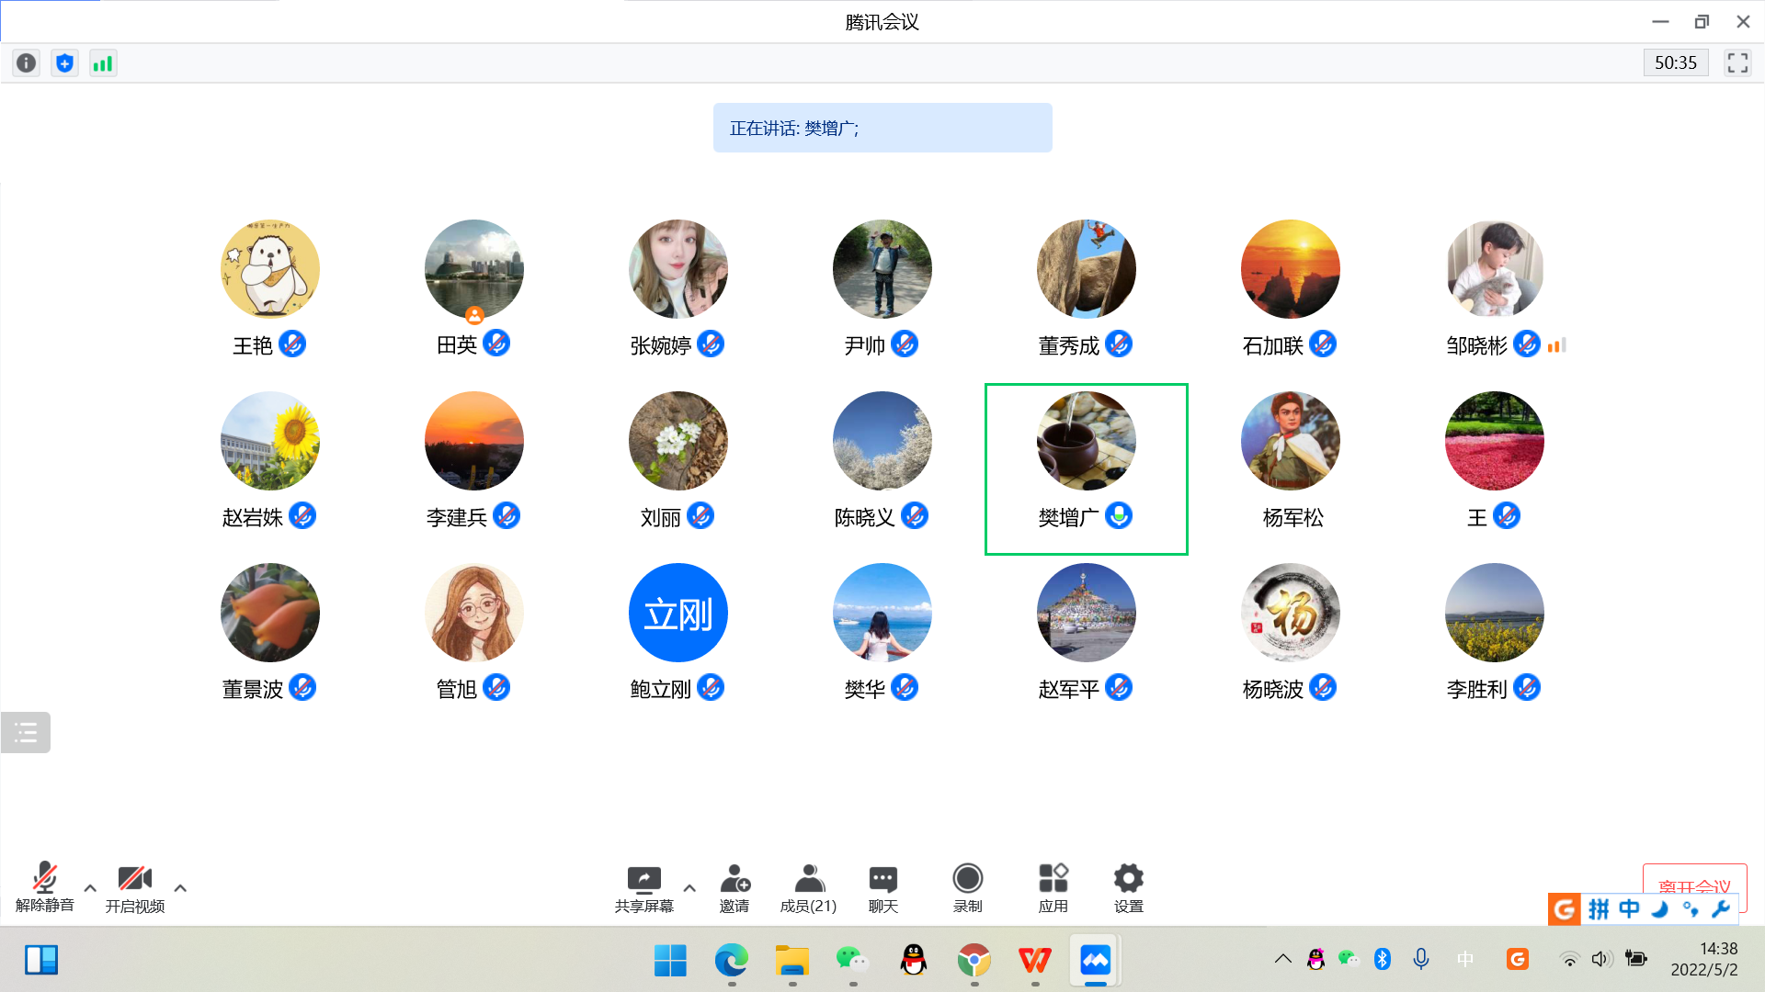Open Windows Start menu on taskbar
1765x992 pixels.
tap(670, 961)
